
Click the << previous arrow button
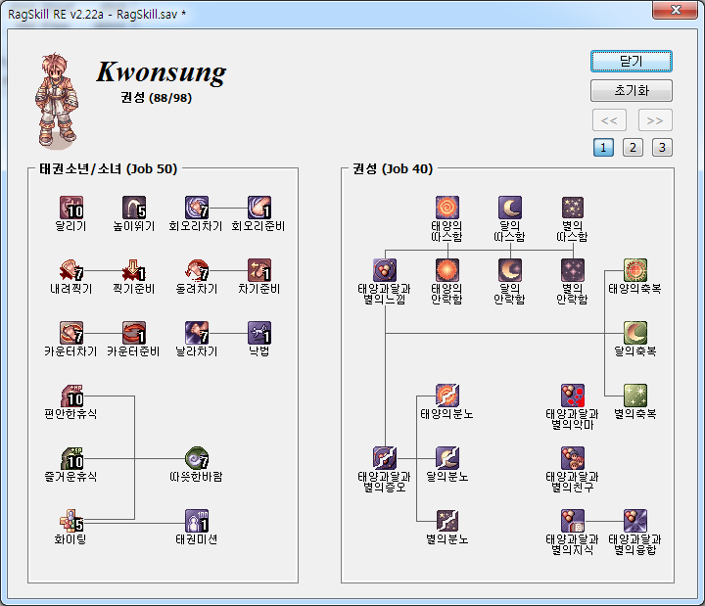click(x=608, y=120)
